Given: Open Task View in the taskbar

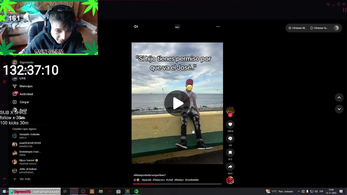Looking at the screenshot, I should point(65,191).
